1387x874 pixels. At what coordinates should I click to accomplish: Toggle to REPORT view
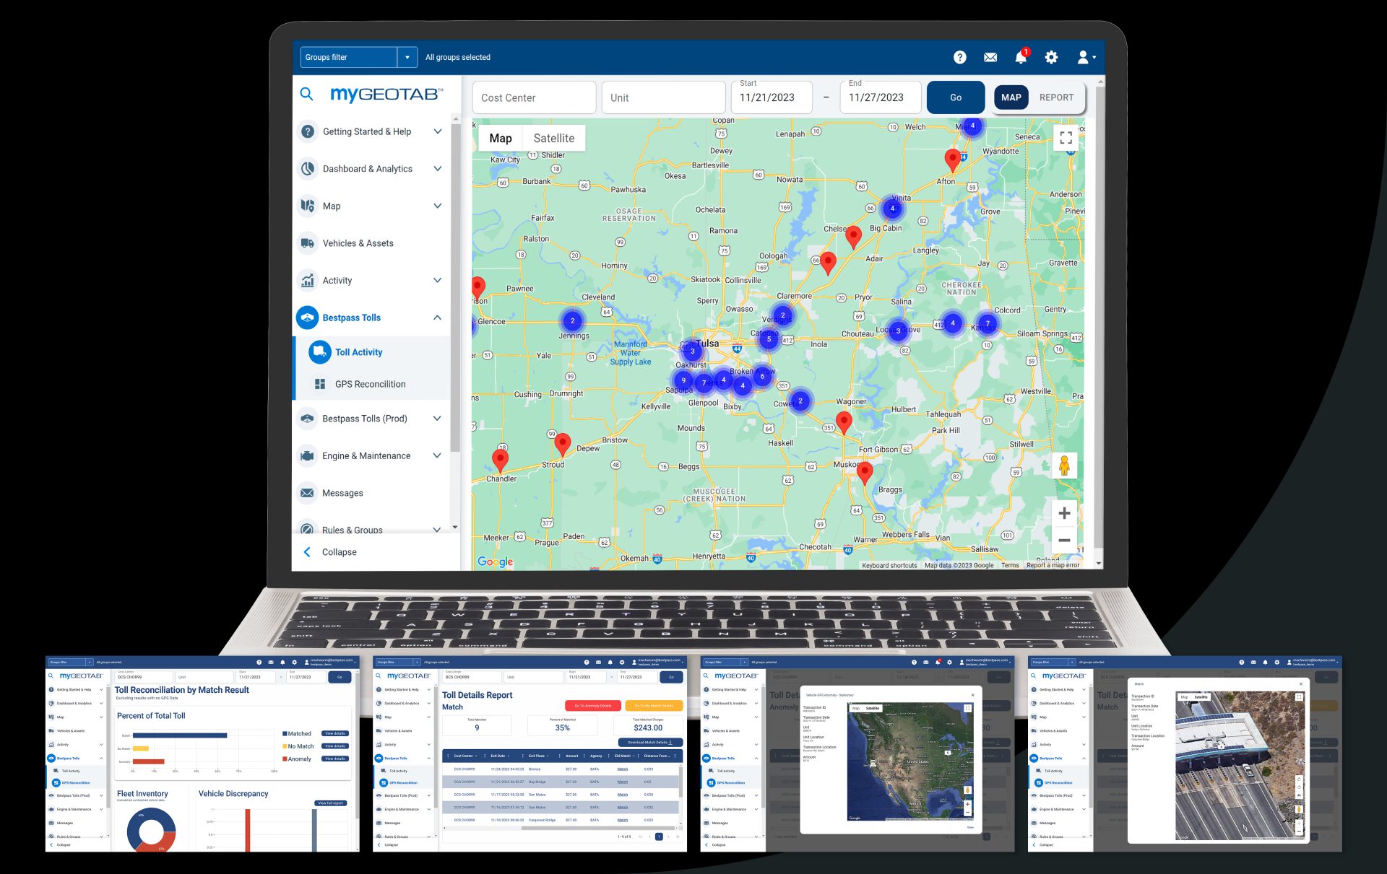point(1056,97)
